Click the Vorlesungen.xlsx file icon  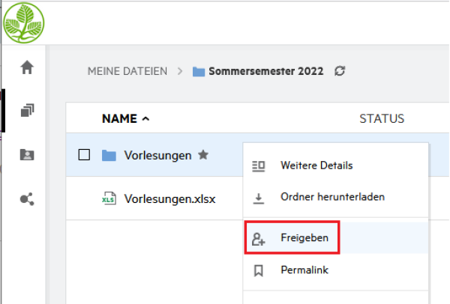pyautogui.click(x=109, y=199)
